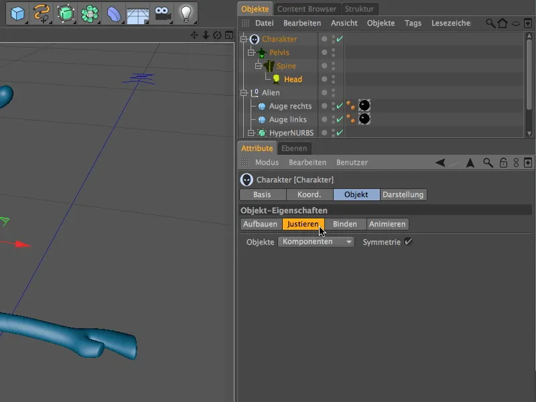Open the Ansicht menu

pyautogui.click(x=344, y=23)
